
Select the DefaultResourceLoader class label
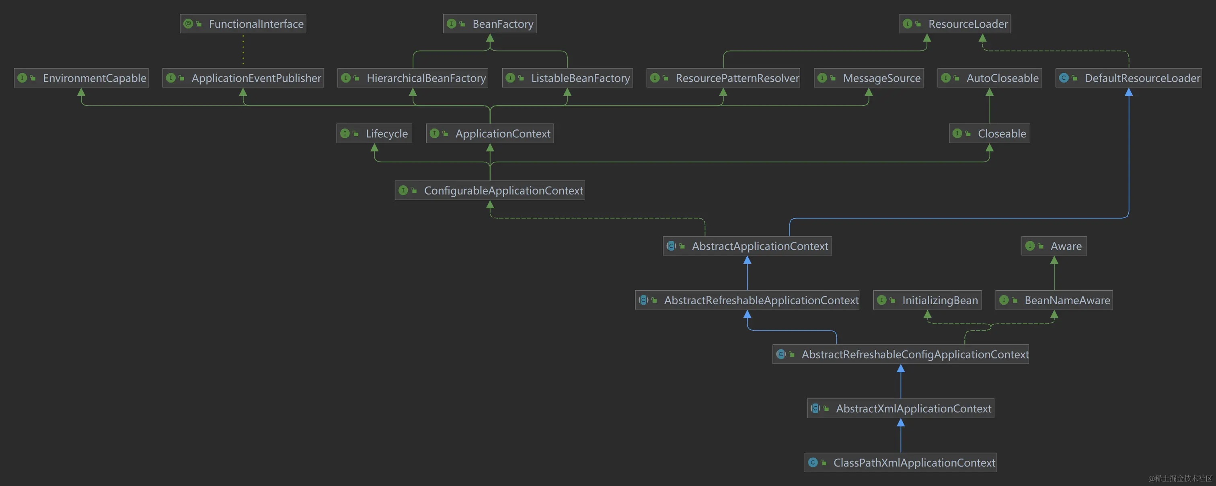click(1142, 78)
